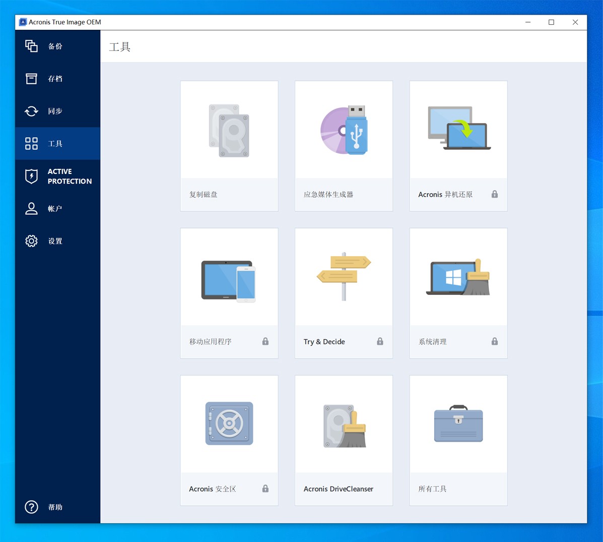Select the 移动应用程序 tablet and phone icon
Screen dimensions: 603x542
click(x=229, y=281)
